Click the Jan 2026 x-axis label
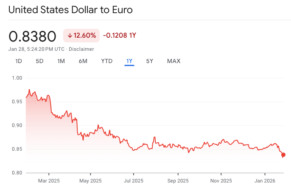The width and height of the screenshot is (291, 188). coord(265,180)
